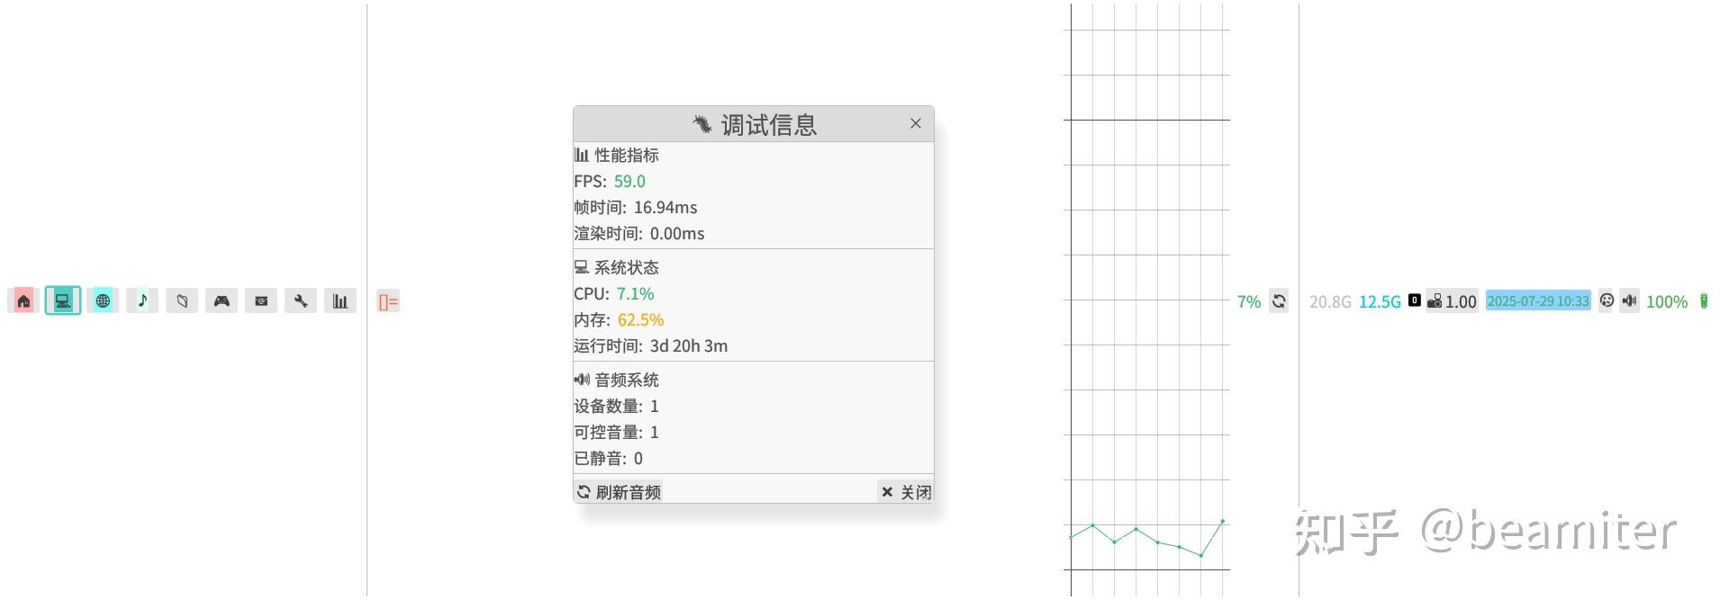Click the speaker volume icon in status bar
The width and height of the screenshot is (1720, 600).
pos(1629,301)
